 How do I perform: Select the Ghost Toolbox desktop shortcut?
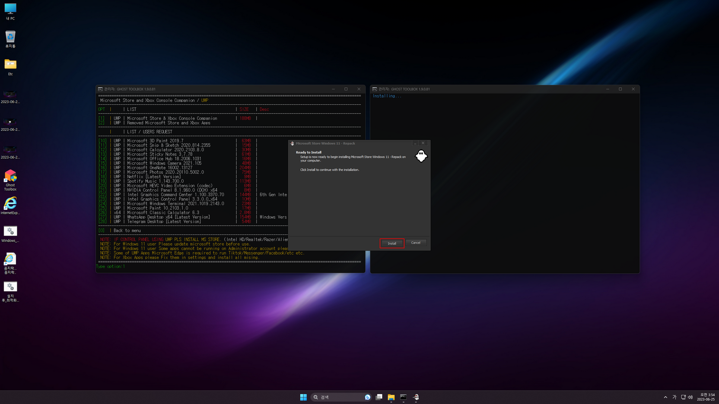pyautogui.click(x=10, y=180)
